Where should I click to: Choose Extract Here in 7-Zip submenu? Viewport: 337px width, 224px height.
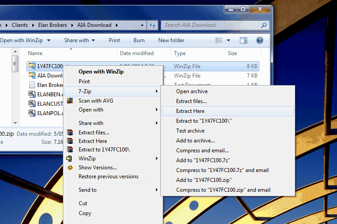pos(228,111)
